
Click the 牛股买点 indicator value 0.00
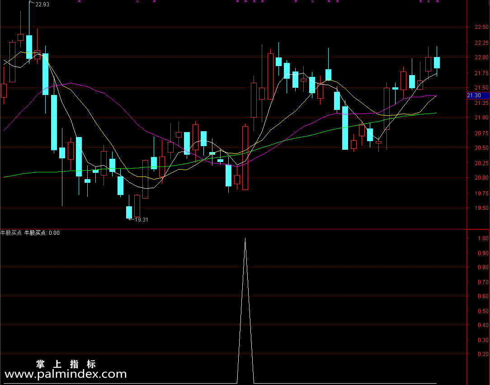point(54,233)
